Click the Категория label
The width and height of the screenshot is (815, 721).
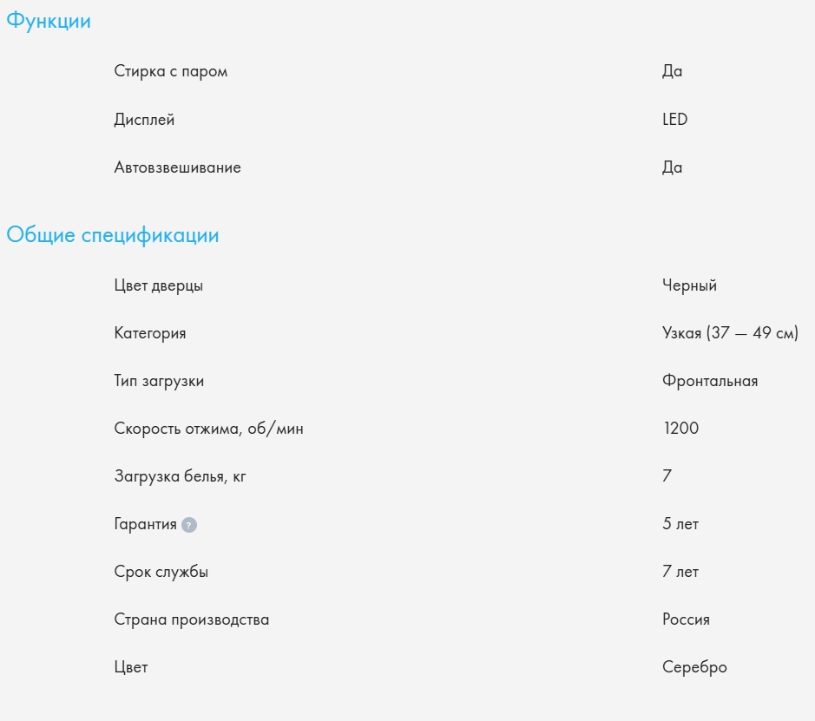(x=150, y=333)
